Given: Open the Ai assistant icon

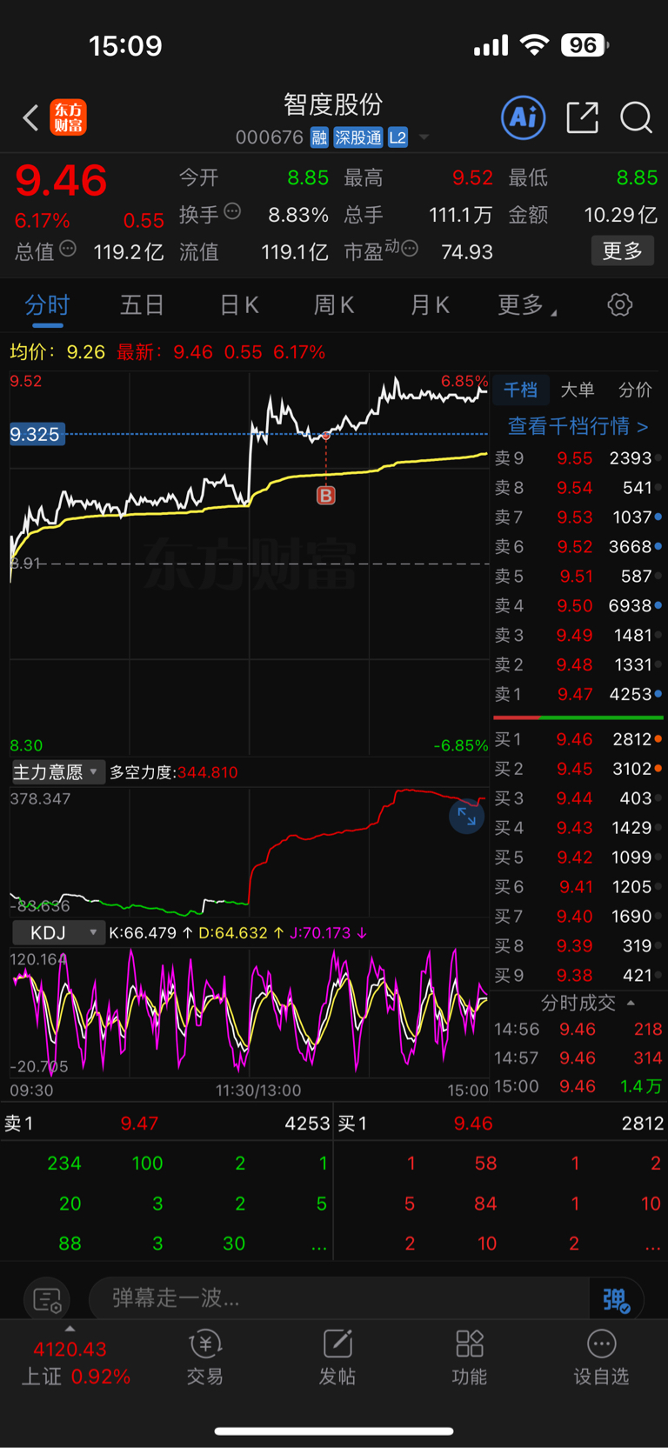Looking at the screenshot, I should pyautogui.click(x=524, y=117).
